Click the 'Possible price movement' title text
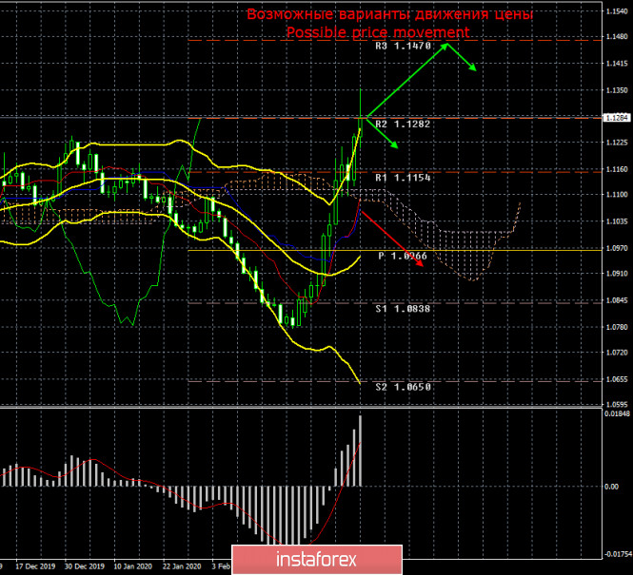Image resolution: width=633 pixels, height=575 pixels. (x=378, y=31)
